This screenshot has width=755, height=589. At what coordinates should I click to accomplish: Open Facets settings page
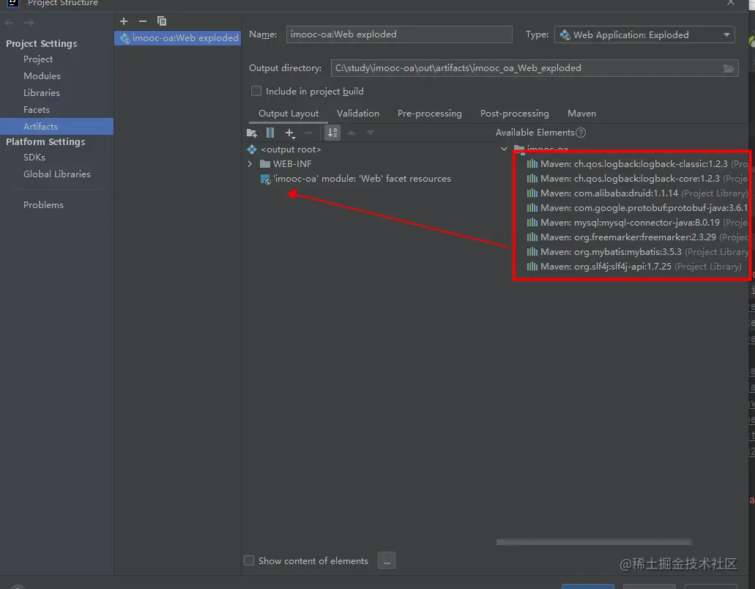pos(36,110)
